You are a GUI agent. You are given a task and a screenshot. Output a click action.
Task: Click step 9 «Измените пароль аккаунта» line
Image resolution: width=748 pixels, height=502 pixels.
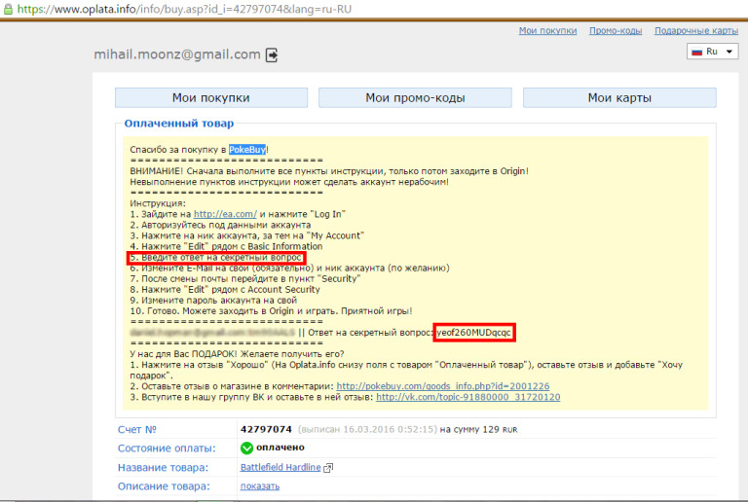tap(213, 301)
